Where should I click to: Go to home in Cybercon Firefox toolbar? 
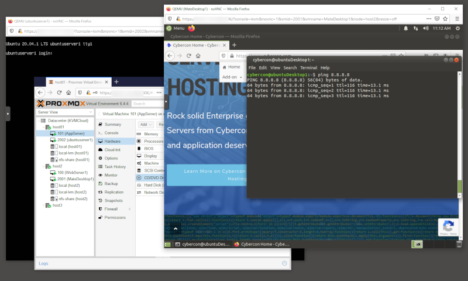click(198, 56)
